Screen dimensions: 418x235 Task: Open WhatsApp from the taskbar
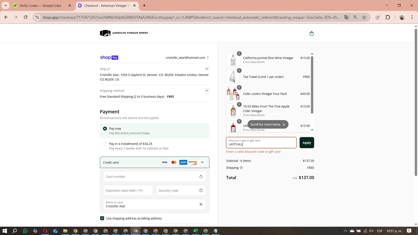click(25, 231)
